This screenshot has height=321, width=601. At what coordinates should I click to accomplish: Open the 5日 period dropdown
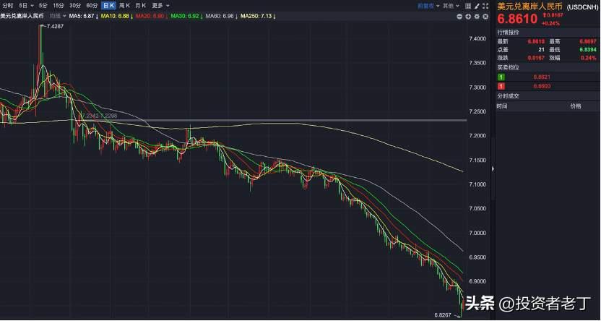(26, 6)
